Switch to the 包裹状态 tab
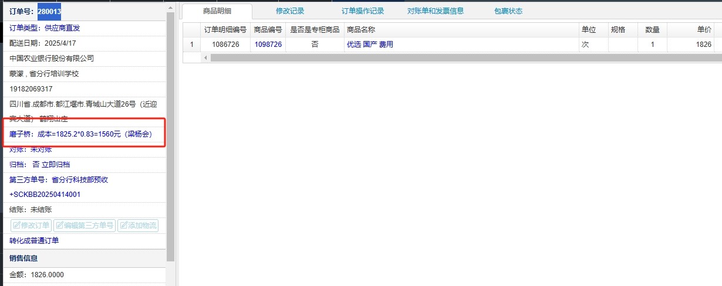 click(508, 11)
